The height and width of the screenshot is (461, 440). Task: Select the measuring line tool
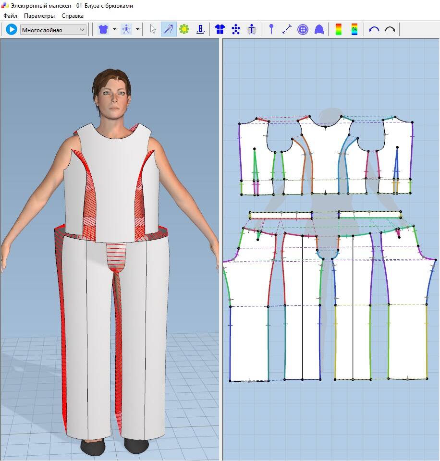(x=287, y=30)
